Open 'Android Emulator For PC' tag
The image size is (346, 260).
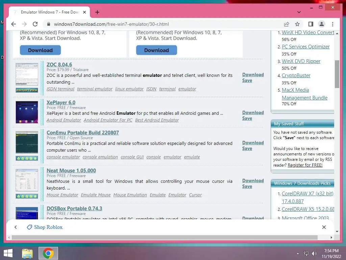coord(108,120)
